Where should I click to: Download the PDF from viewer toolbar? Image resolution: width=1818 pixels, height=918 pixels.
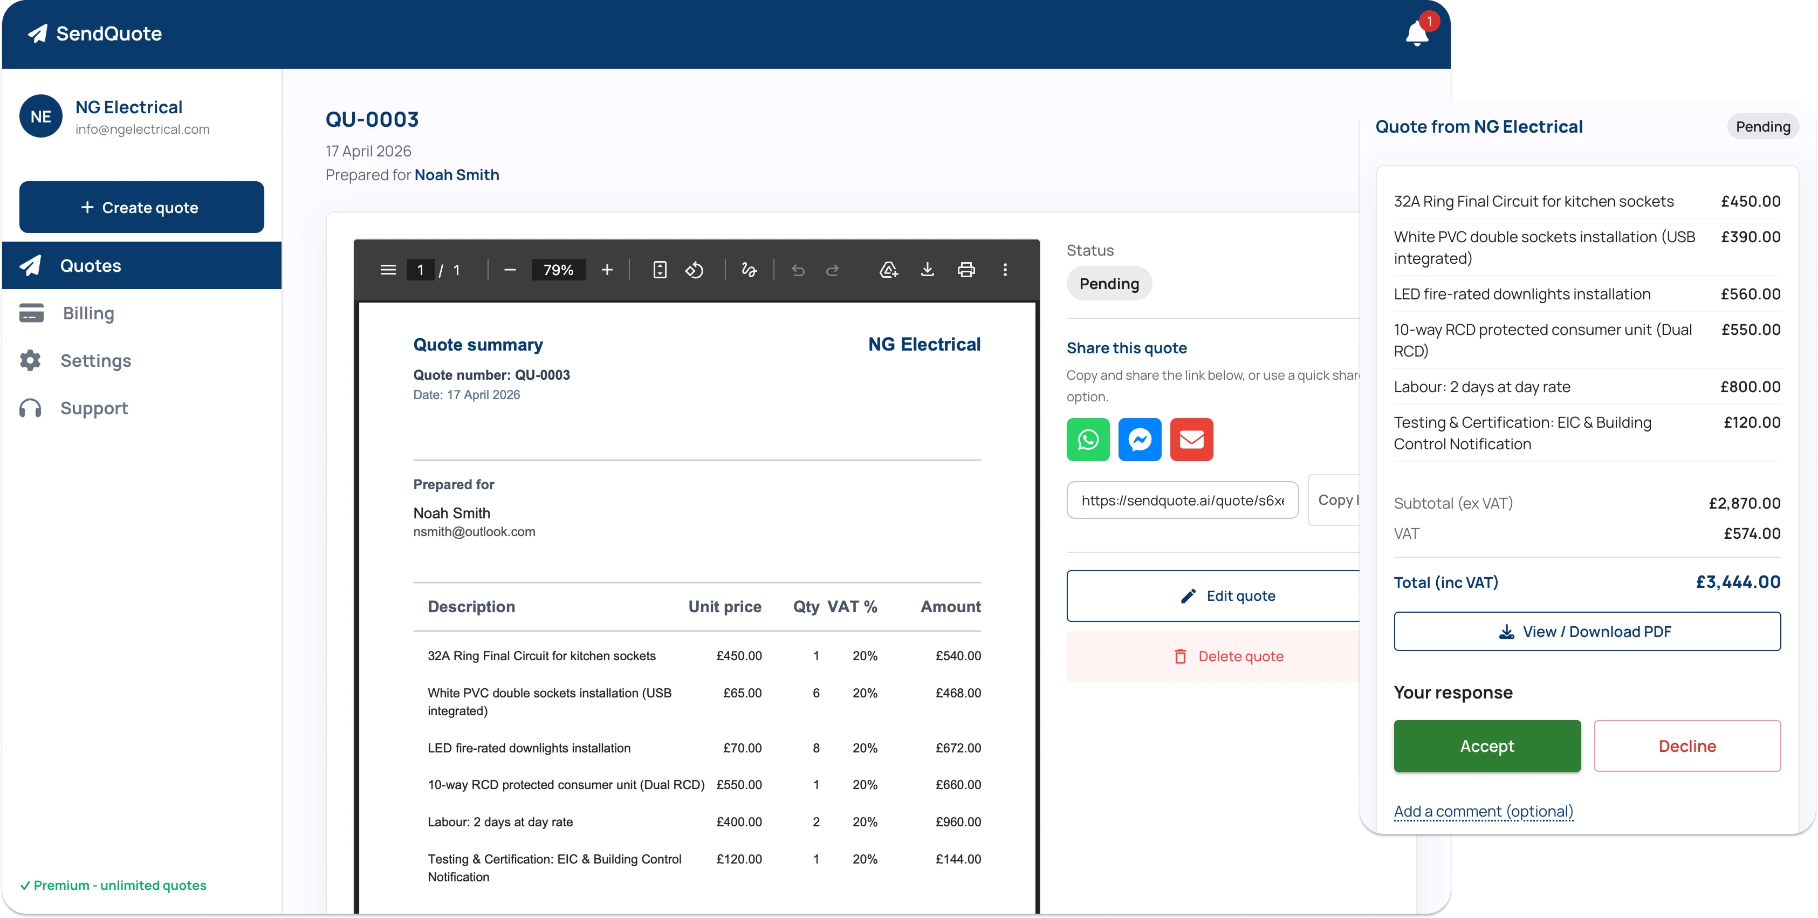click(928, 270)
